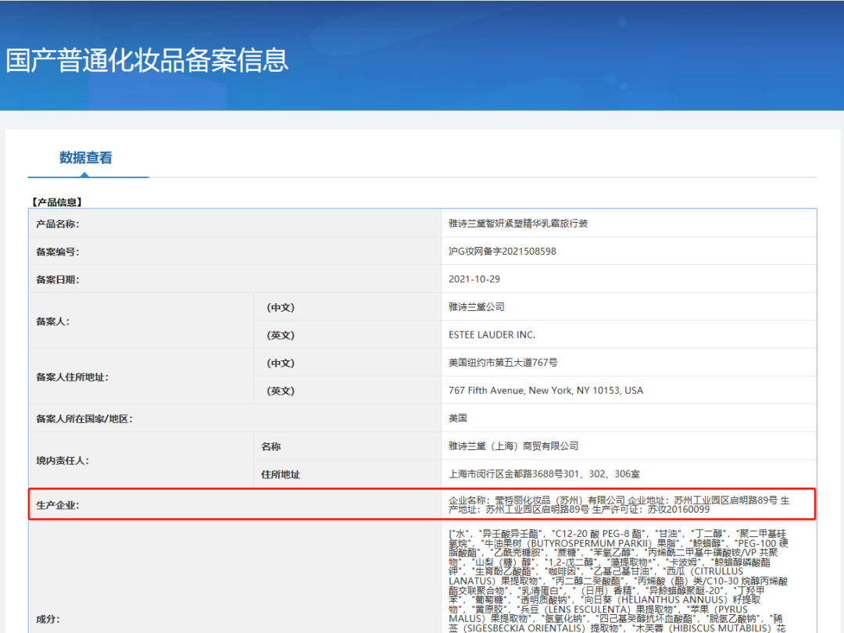Click the 生产企业 row label
Image resolution: width=844 pixels, height=633 pixels.
click(58, 505)
